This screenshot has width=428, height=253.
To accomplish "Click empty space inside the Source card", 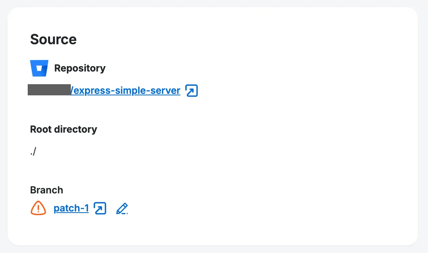I will point(289,154).
